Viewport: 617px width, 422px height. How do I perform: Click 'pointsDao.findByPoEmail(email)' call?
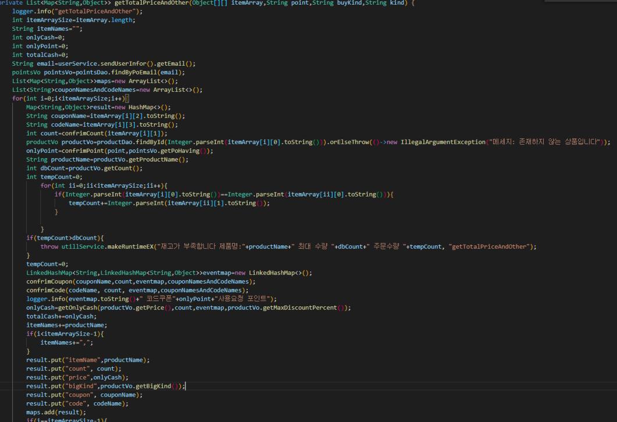coord(129,72)
